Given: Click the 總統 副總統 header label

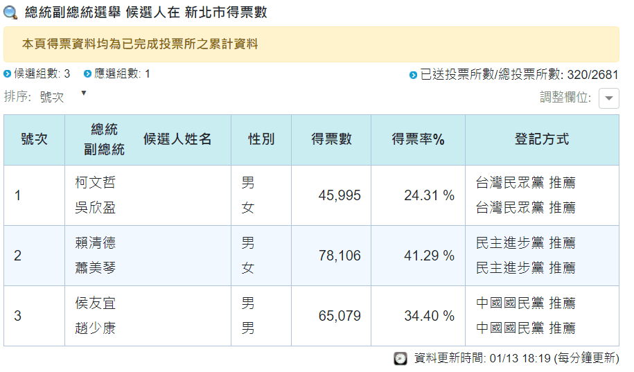Looking at the screenshot, I should (104, 139).
